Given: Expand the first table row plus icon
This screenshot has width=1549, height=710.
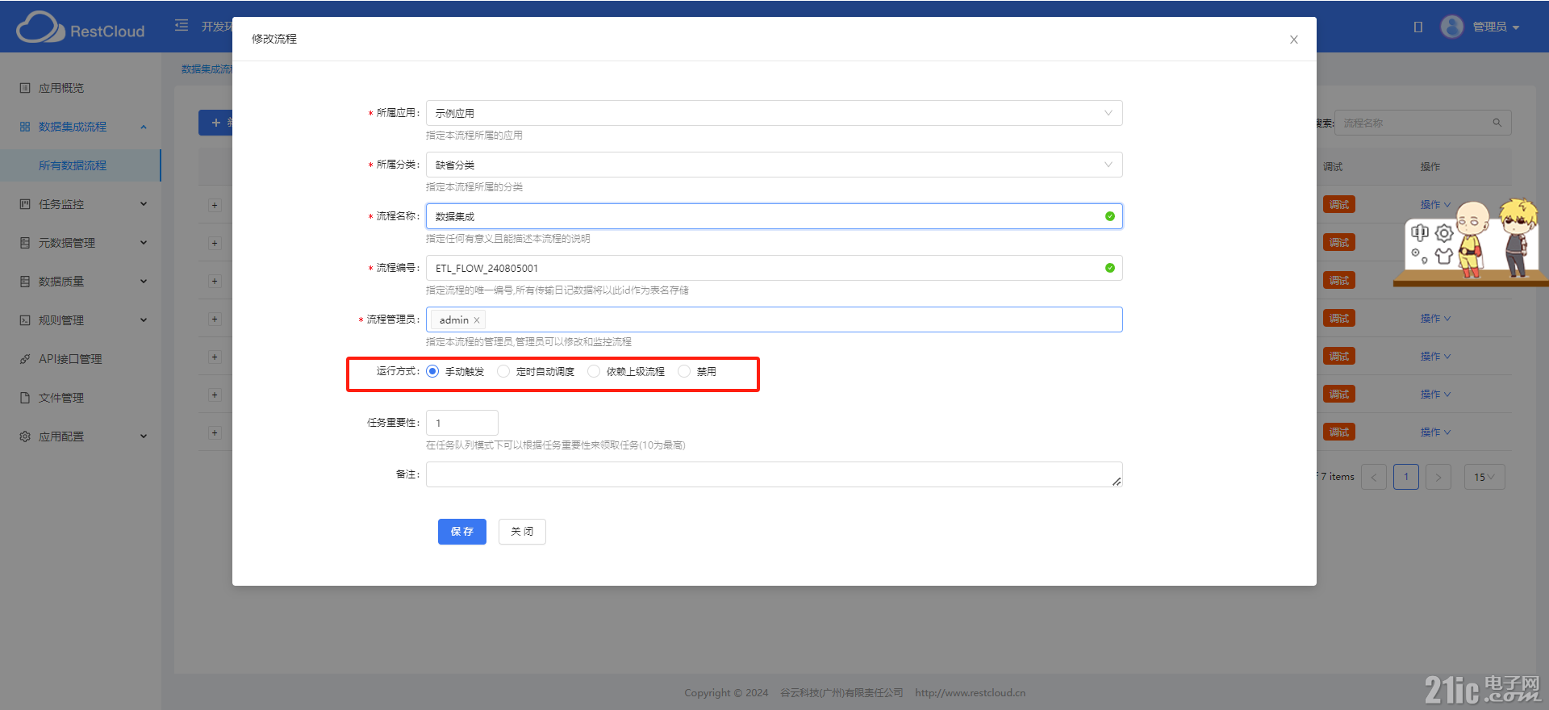Looking at the screenshot, I should tap(215, 205).
